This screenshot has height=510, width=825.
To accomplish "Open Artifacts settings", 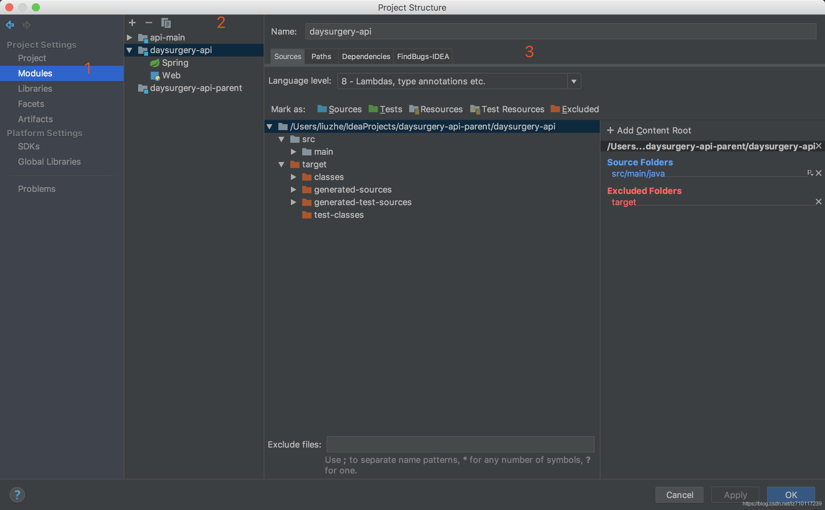I will click(x=36, y=119).
